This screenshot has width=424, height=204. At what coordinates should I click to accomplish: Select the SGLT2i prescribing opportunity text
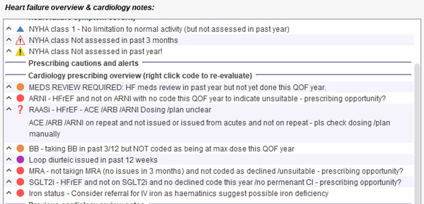click(x=215, y=182)
